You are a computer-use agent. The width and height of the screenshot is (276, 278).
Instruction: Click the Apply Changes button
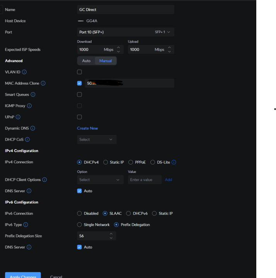23,275
